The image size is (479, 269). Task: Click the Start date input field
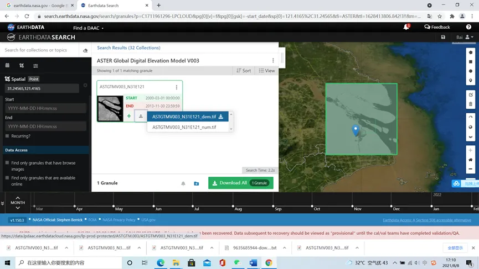(x=45, y=108)
